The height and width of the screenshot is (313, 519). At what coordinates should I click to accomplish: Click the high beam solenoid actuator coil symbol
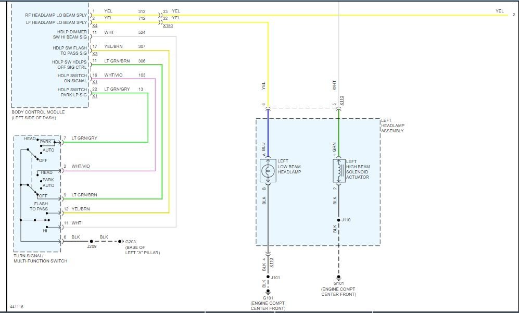pyautogui.click(x=339, y=170)
